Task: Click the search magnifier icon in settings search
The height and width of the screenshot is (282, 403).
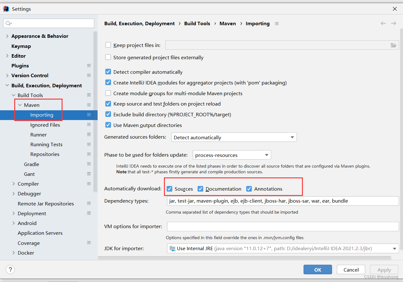Action: coord(9,23)
